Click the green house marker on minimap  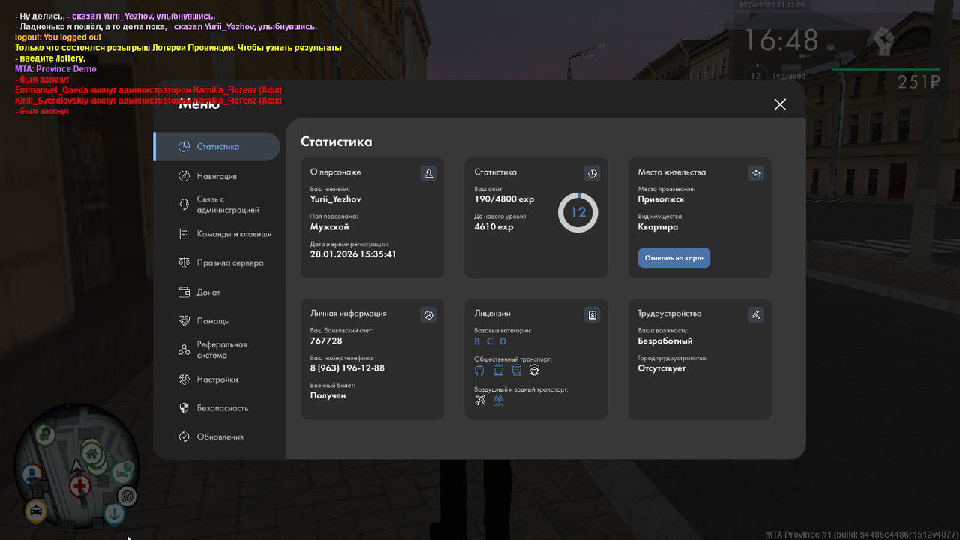click(x=91, y=454)
